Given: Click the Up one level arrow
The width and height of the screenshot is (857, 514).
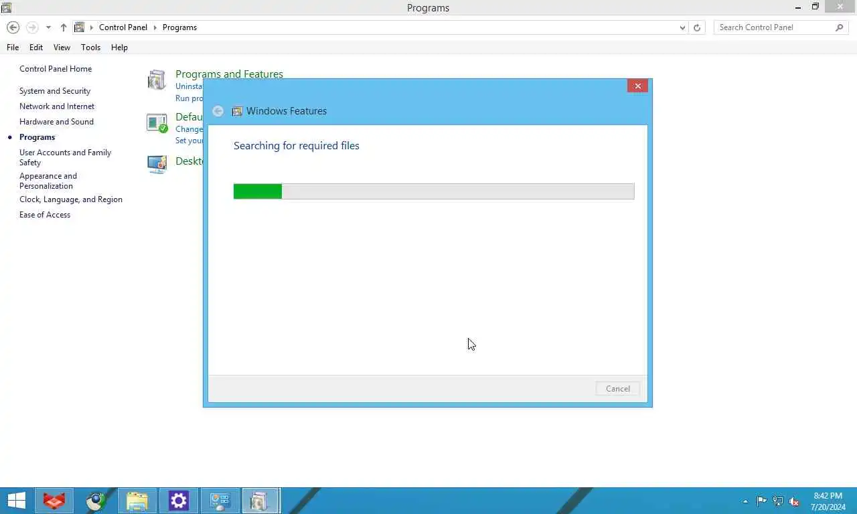Looking at the screenshot, I should click(x=64, y=27).
